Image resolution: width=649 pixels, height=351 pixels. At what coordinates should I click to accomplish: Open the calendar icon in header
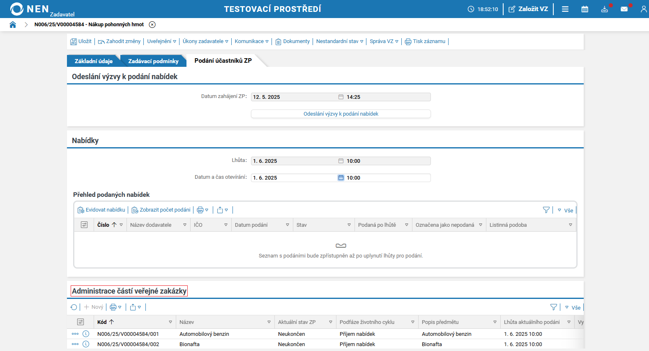585,9
